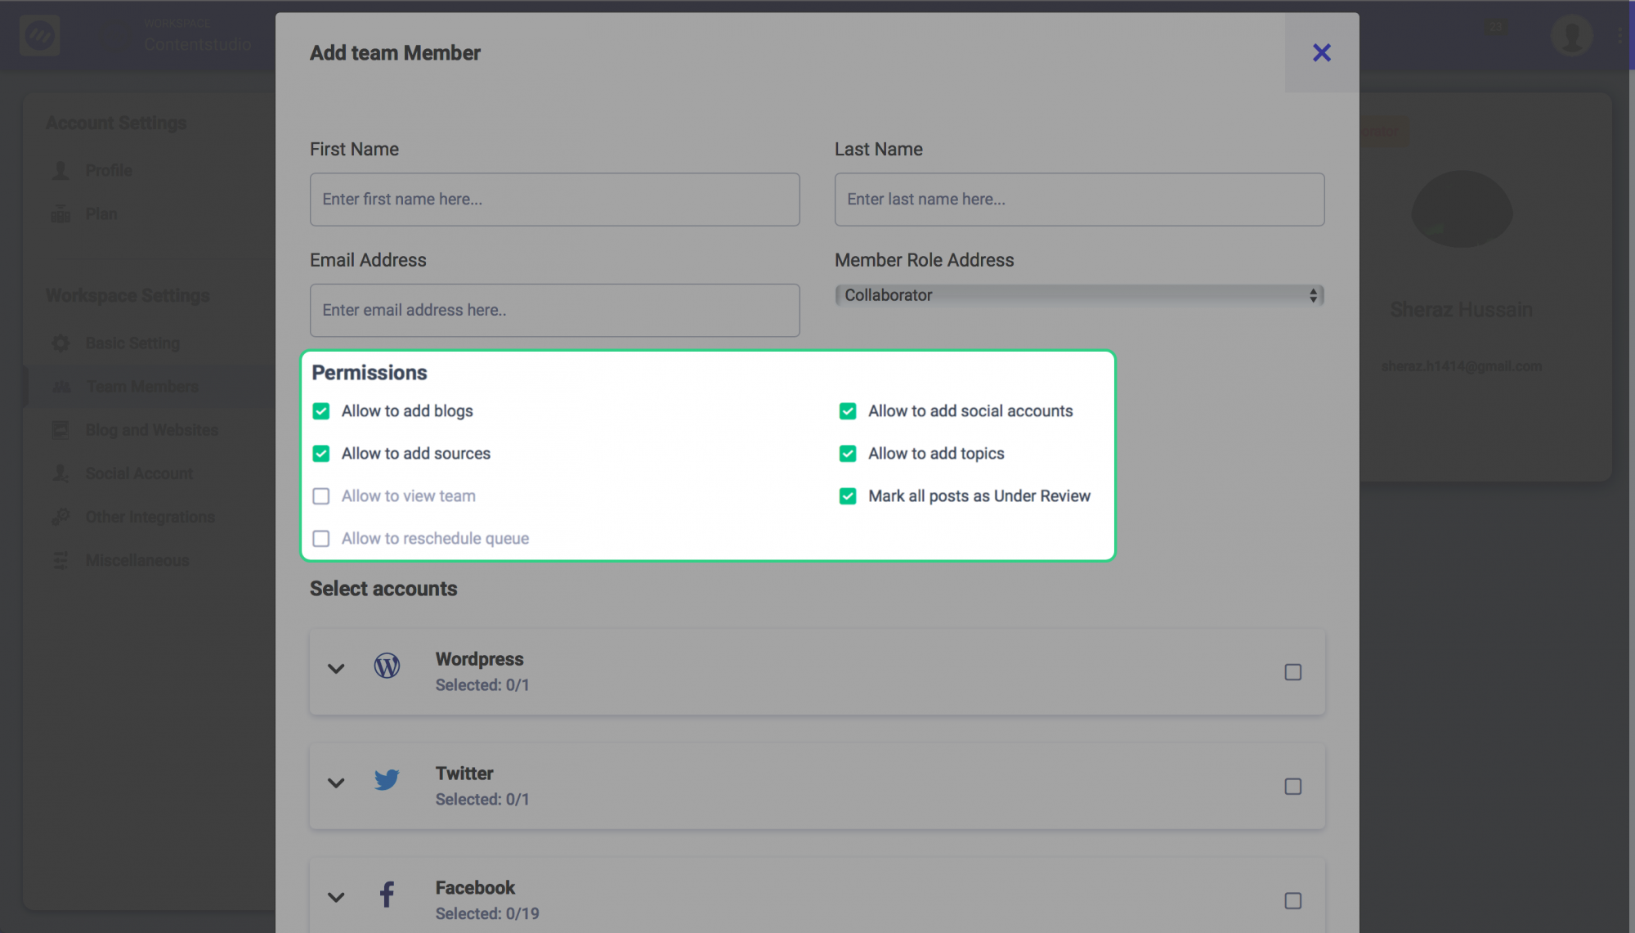The image size is (1635, 933).
Task: Select the Profile icon in Account Settings
Action: tap(60, 170)
